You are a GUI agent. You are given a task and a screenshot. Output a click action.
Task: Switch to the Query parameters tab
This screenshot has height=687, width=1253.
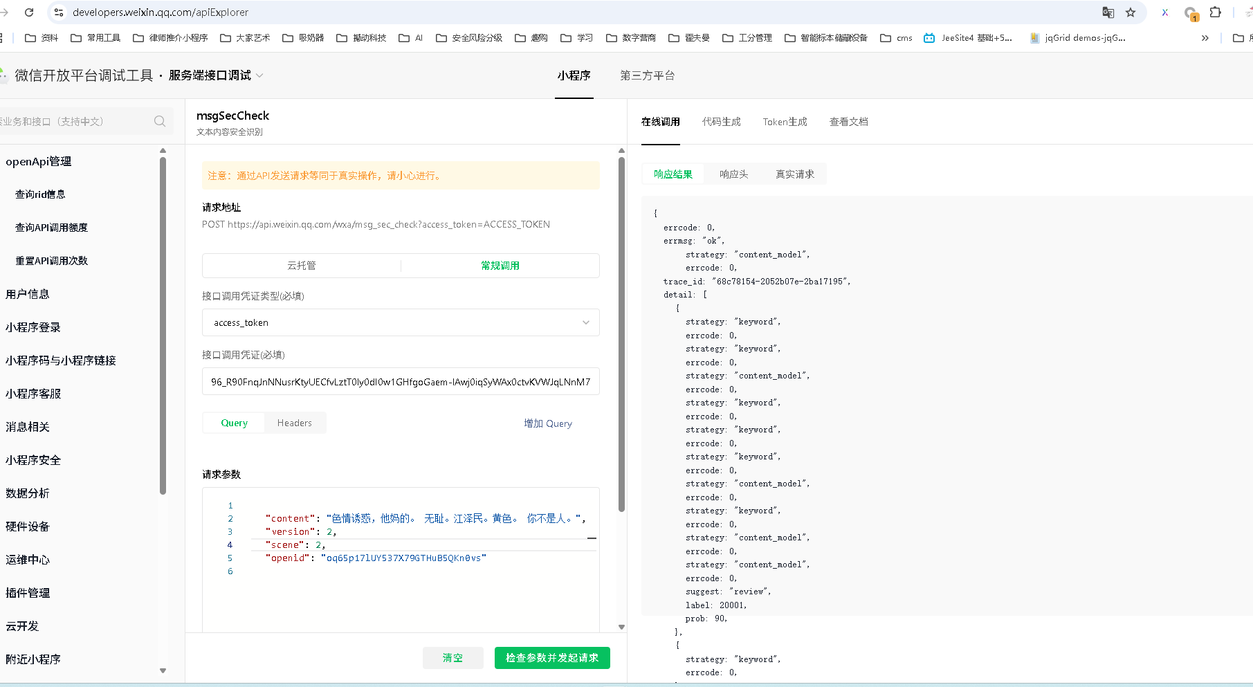point(234,423)
